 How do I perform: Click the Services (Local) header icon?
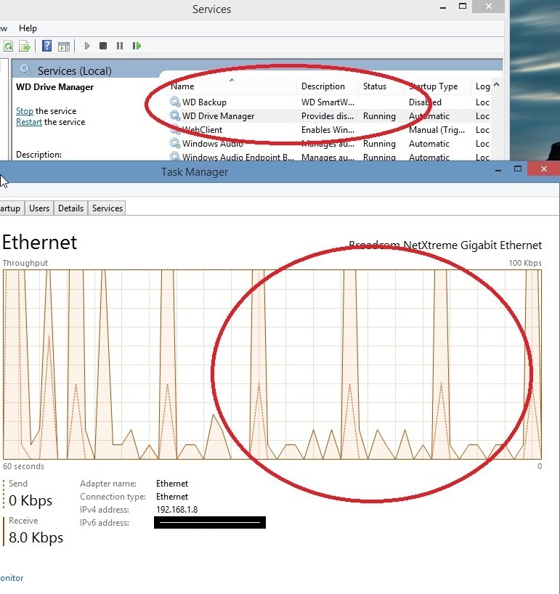pyautogui.click(x=25, y=70)
